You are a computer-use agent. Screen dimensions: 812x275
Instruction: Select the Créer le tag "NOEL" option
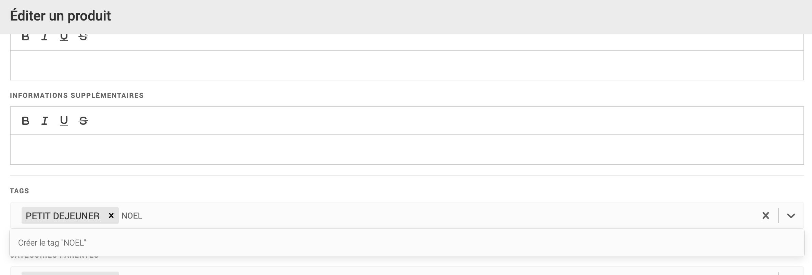pos(52,243)
